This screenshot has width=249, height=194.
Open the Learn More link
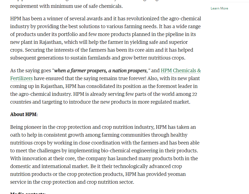tap(219, 8)
